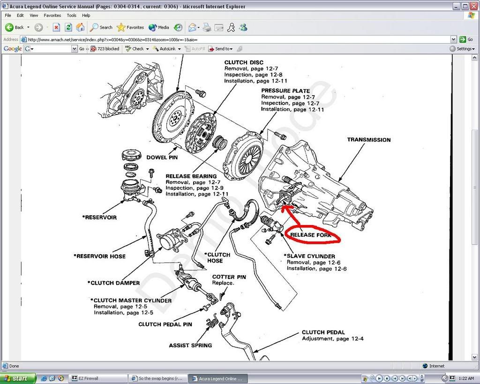Click the Google toolbar search box
Viewport: 480px width, 384px height.
click(50, 49)
